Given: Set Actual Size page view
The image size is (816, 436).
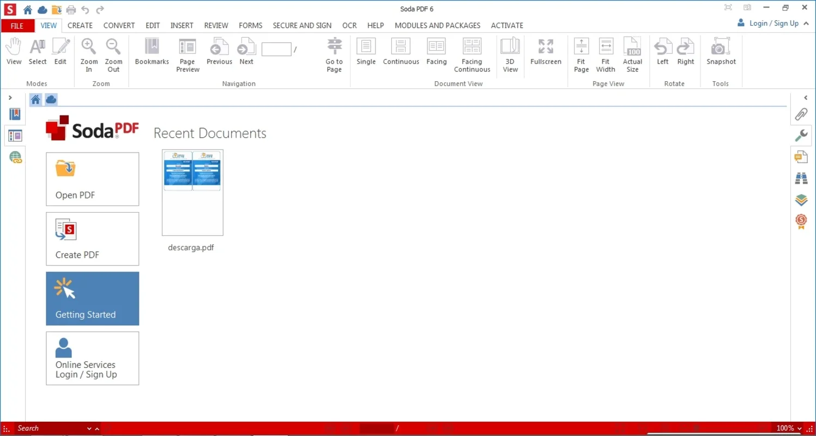Looking at the screenshot, I should pos(632,55).
